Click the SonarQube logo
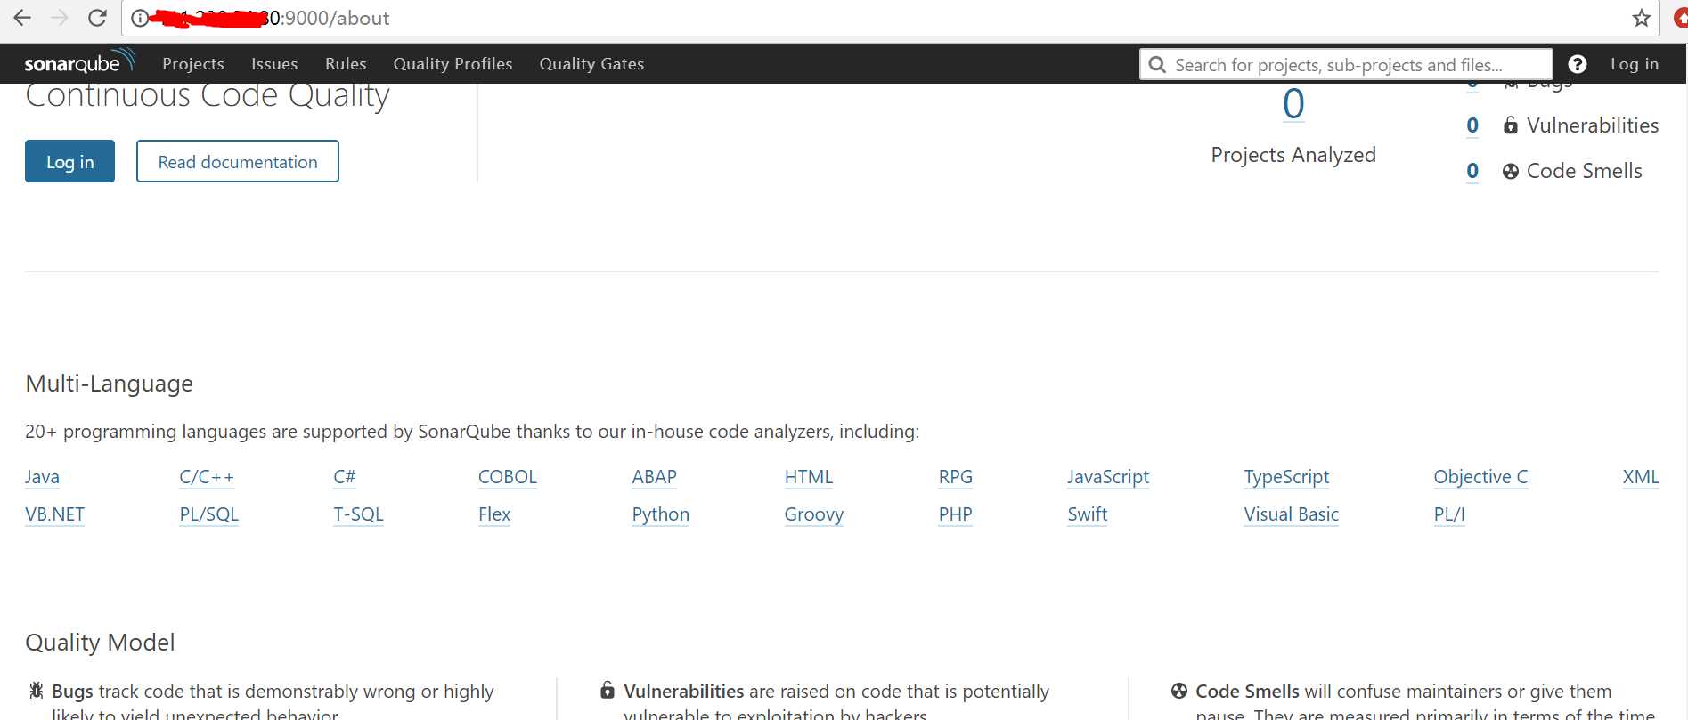This screenshot has height=720, width=1688. (80, 62)
